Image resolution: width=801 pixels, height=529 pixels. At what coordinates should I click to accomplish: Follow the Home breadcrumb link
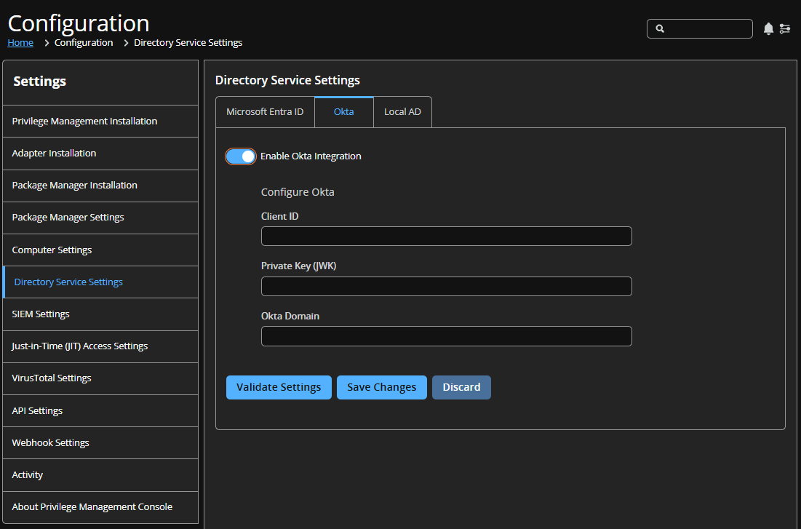pyautogui.click(x=20, y=43)
